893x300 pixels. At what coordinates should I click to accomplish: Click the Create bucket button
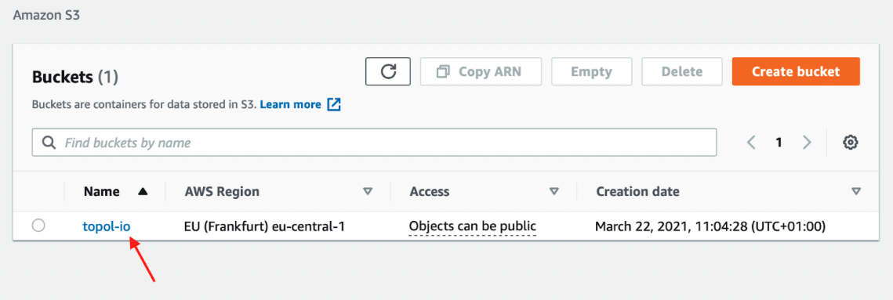(796, 72)
